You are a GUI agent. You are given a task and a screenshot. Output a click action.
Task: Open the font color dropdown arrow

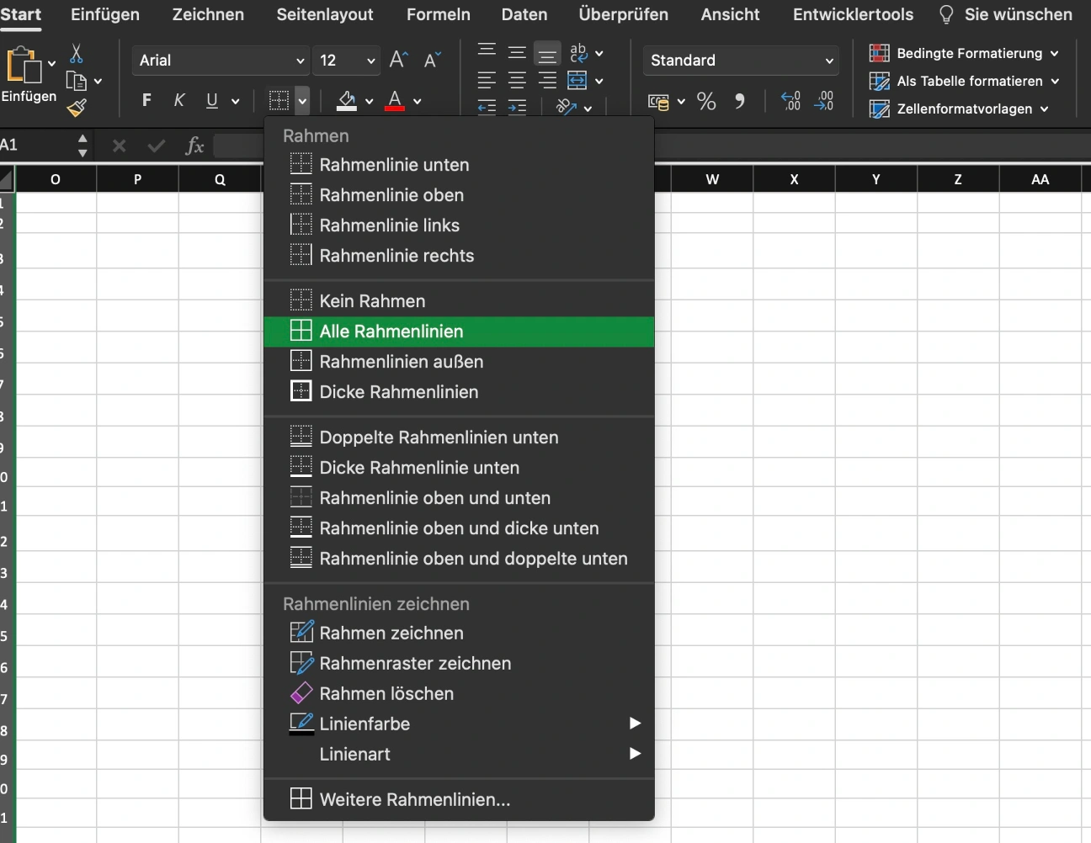(x=418, y=102)
